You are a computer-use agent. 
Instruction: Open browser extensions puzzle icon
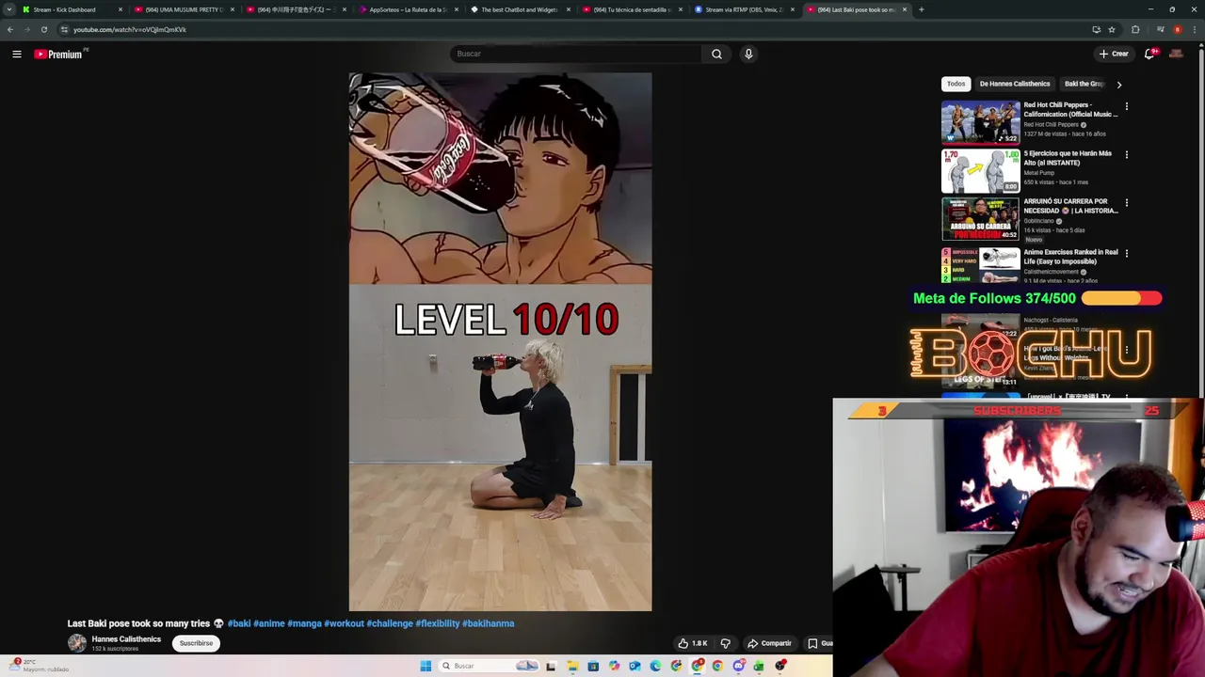click(1135, 29)
